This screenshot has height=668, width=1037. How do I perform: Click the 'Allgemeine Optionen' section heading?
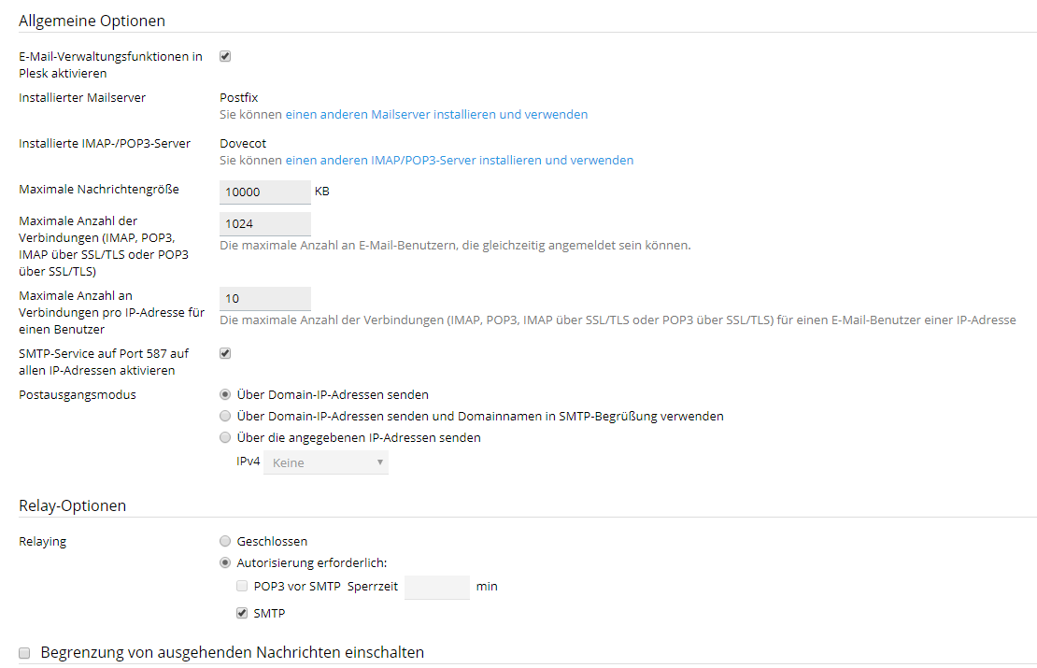92,21
